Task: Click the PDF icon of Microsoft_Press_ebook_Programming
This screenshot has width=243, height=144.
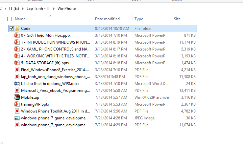Action: pyautogui.click(x=17, y=90)
